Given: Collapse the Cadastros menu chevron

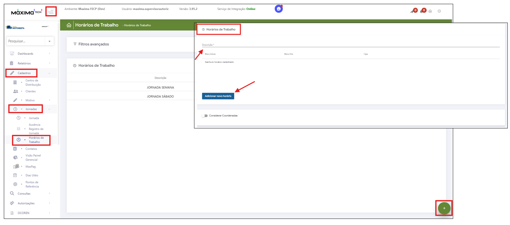Looking at the screenshot, I should point(49,73).
